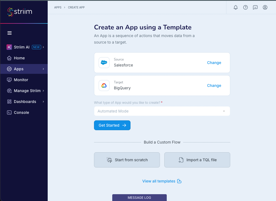Click the Get Started button

coord(112,125)
